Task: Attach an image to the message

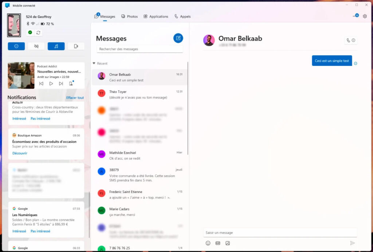Action: tap(227, 243)
